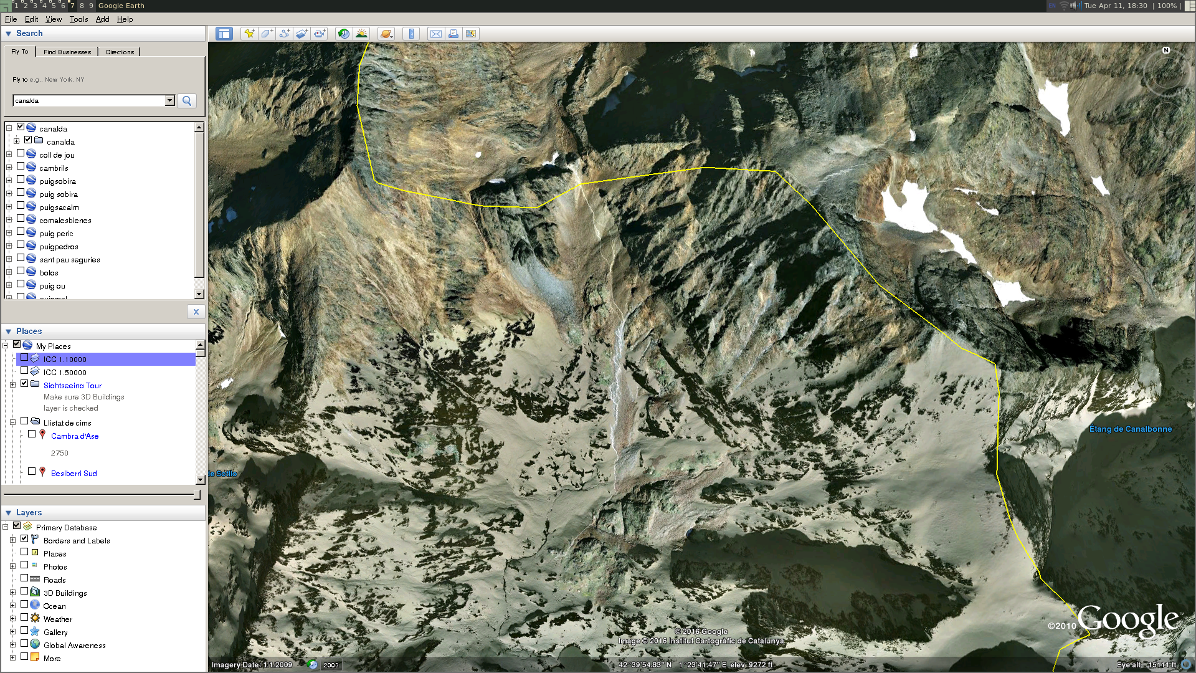The height and width of the screenshot is (673, 1196).
Task: Expand the coll de jou search result
Action: click(9, 155)
